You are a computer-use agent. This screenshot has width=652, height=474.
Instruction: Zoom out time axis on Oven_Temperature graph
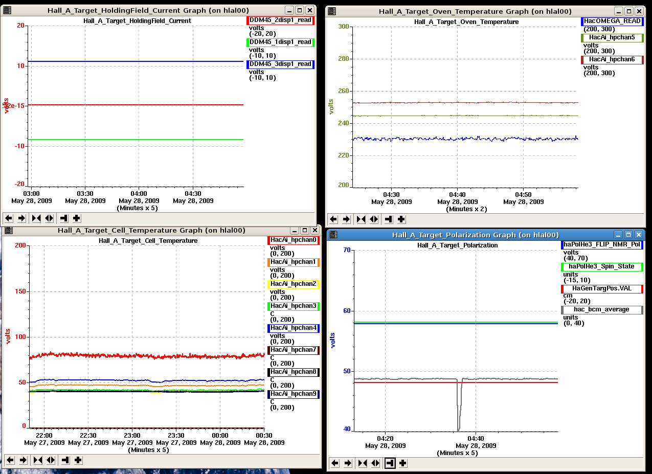tap(374, 219)
